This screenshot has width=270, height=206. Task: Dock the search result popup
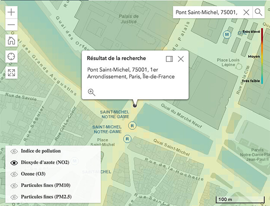click(169, 58)
